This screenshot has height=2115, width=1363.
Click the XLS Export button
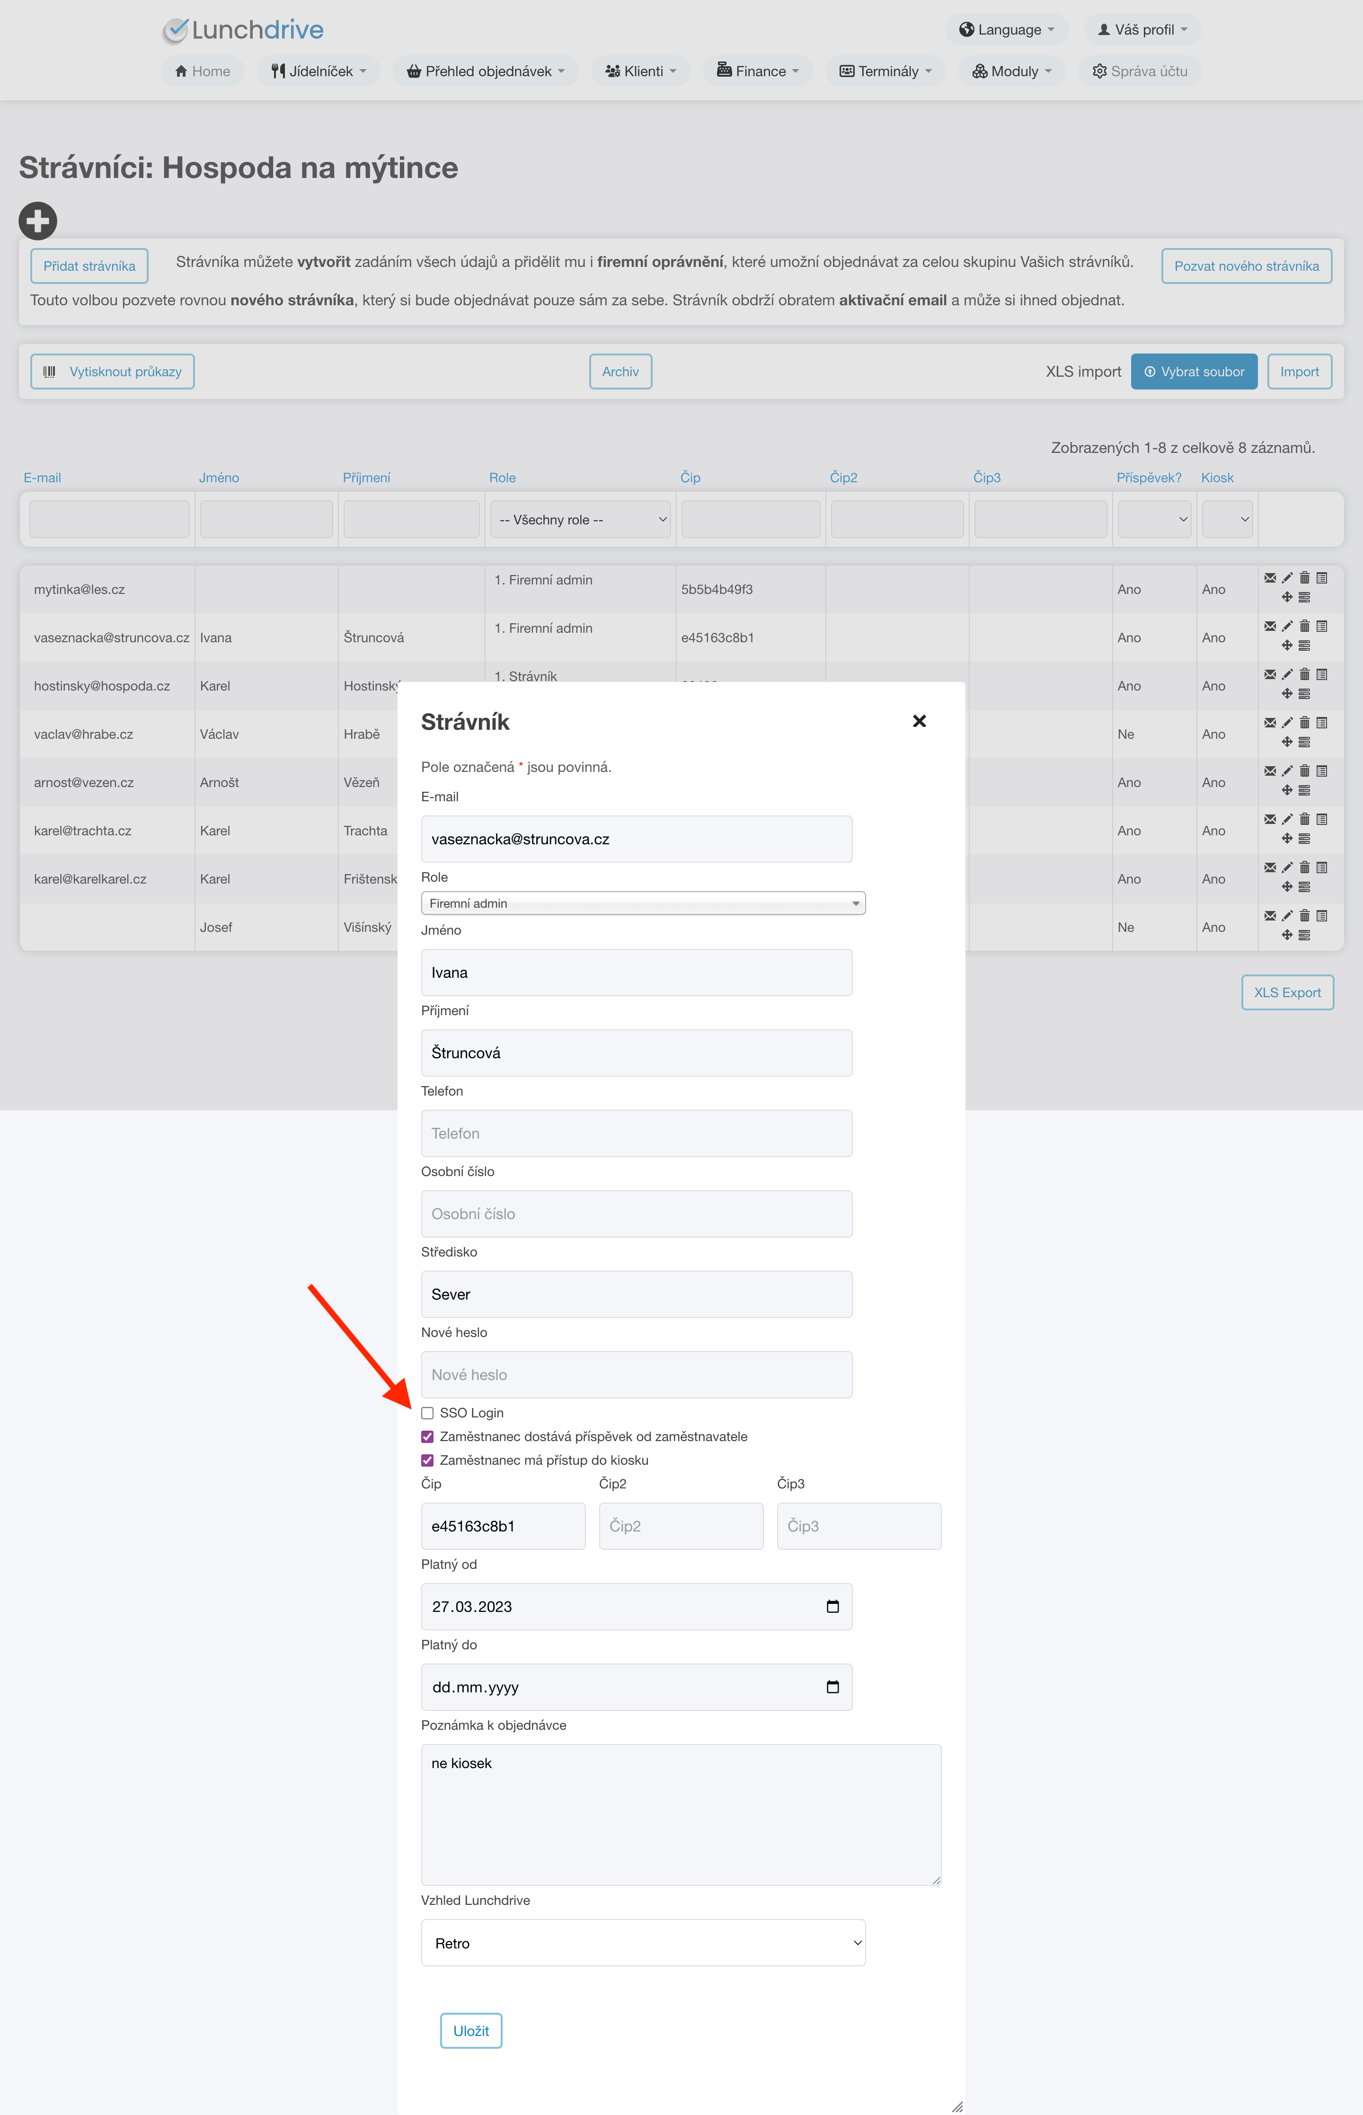pyautogui.click(x=1287, y=993)
